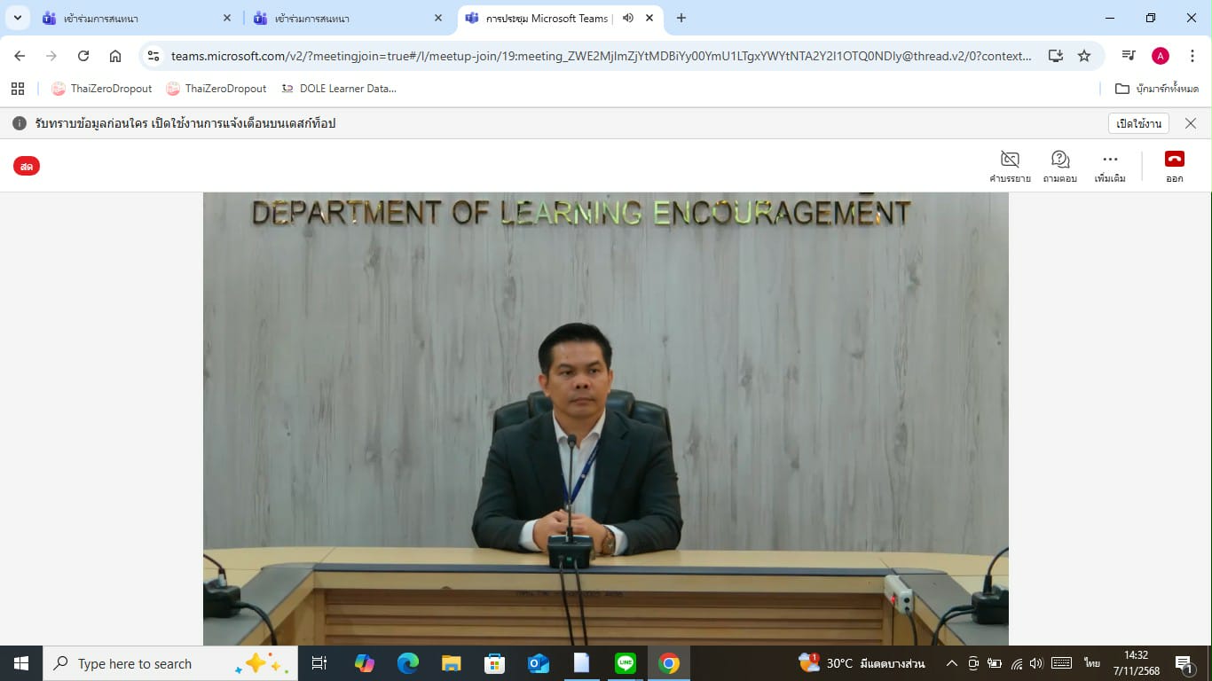Screen dimensions: 1212x681
Task: Open the notification center icon
Action: pos(1184,663)
